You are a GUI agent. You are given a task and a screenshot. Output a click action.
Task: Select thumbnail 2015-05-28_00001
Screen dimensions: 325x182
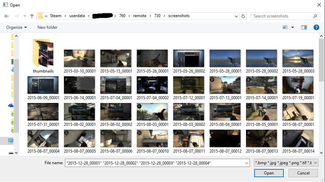pos(225,58)
